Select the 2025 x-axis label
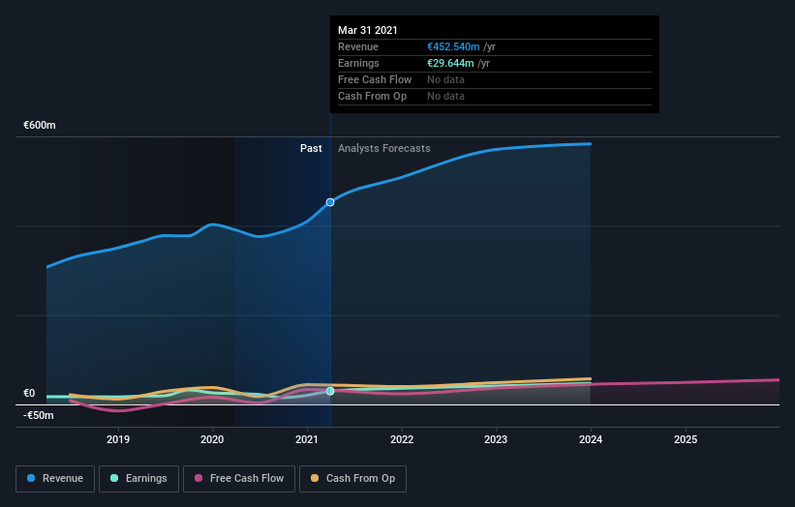Screen dimensions: 795x507 [x=686, y=439]
